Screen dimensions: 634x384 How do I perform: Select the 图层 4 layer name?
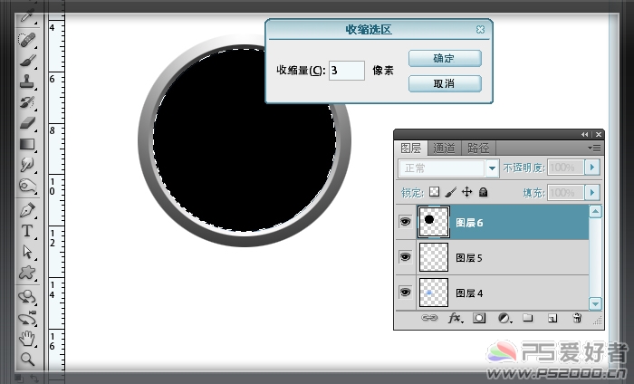[469, 293]
